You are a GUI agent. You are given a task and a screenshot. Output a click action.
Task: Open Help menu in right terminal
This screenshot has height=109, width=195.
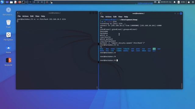click(x=126, y=17)
